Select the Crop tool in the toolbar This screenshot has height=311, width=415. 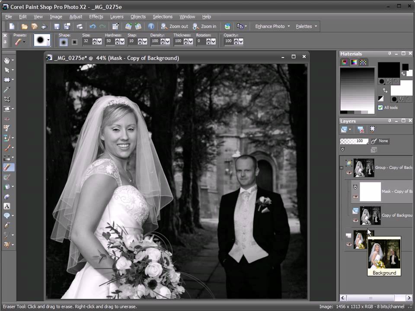pyautogui.click(x=7, y=99)
